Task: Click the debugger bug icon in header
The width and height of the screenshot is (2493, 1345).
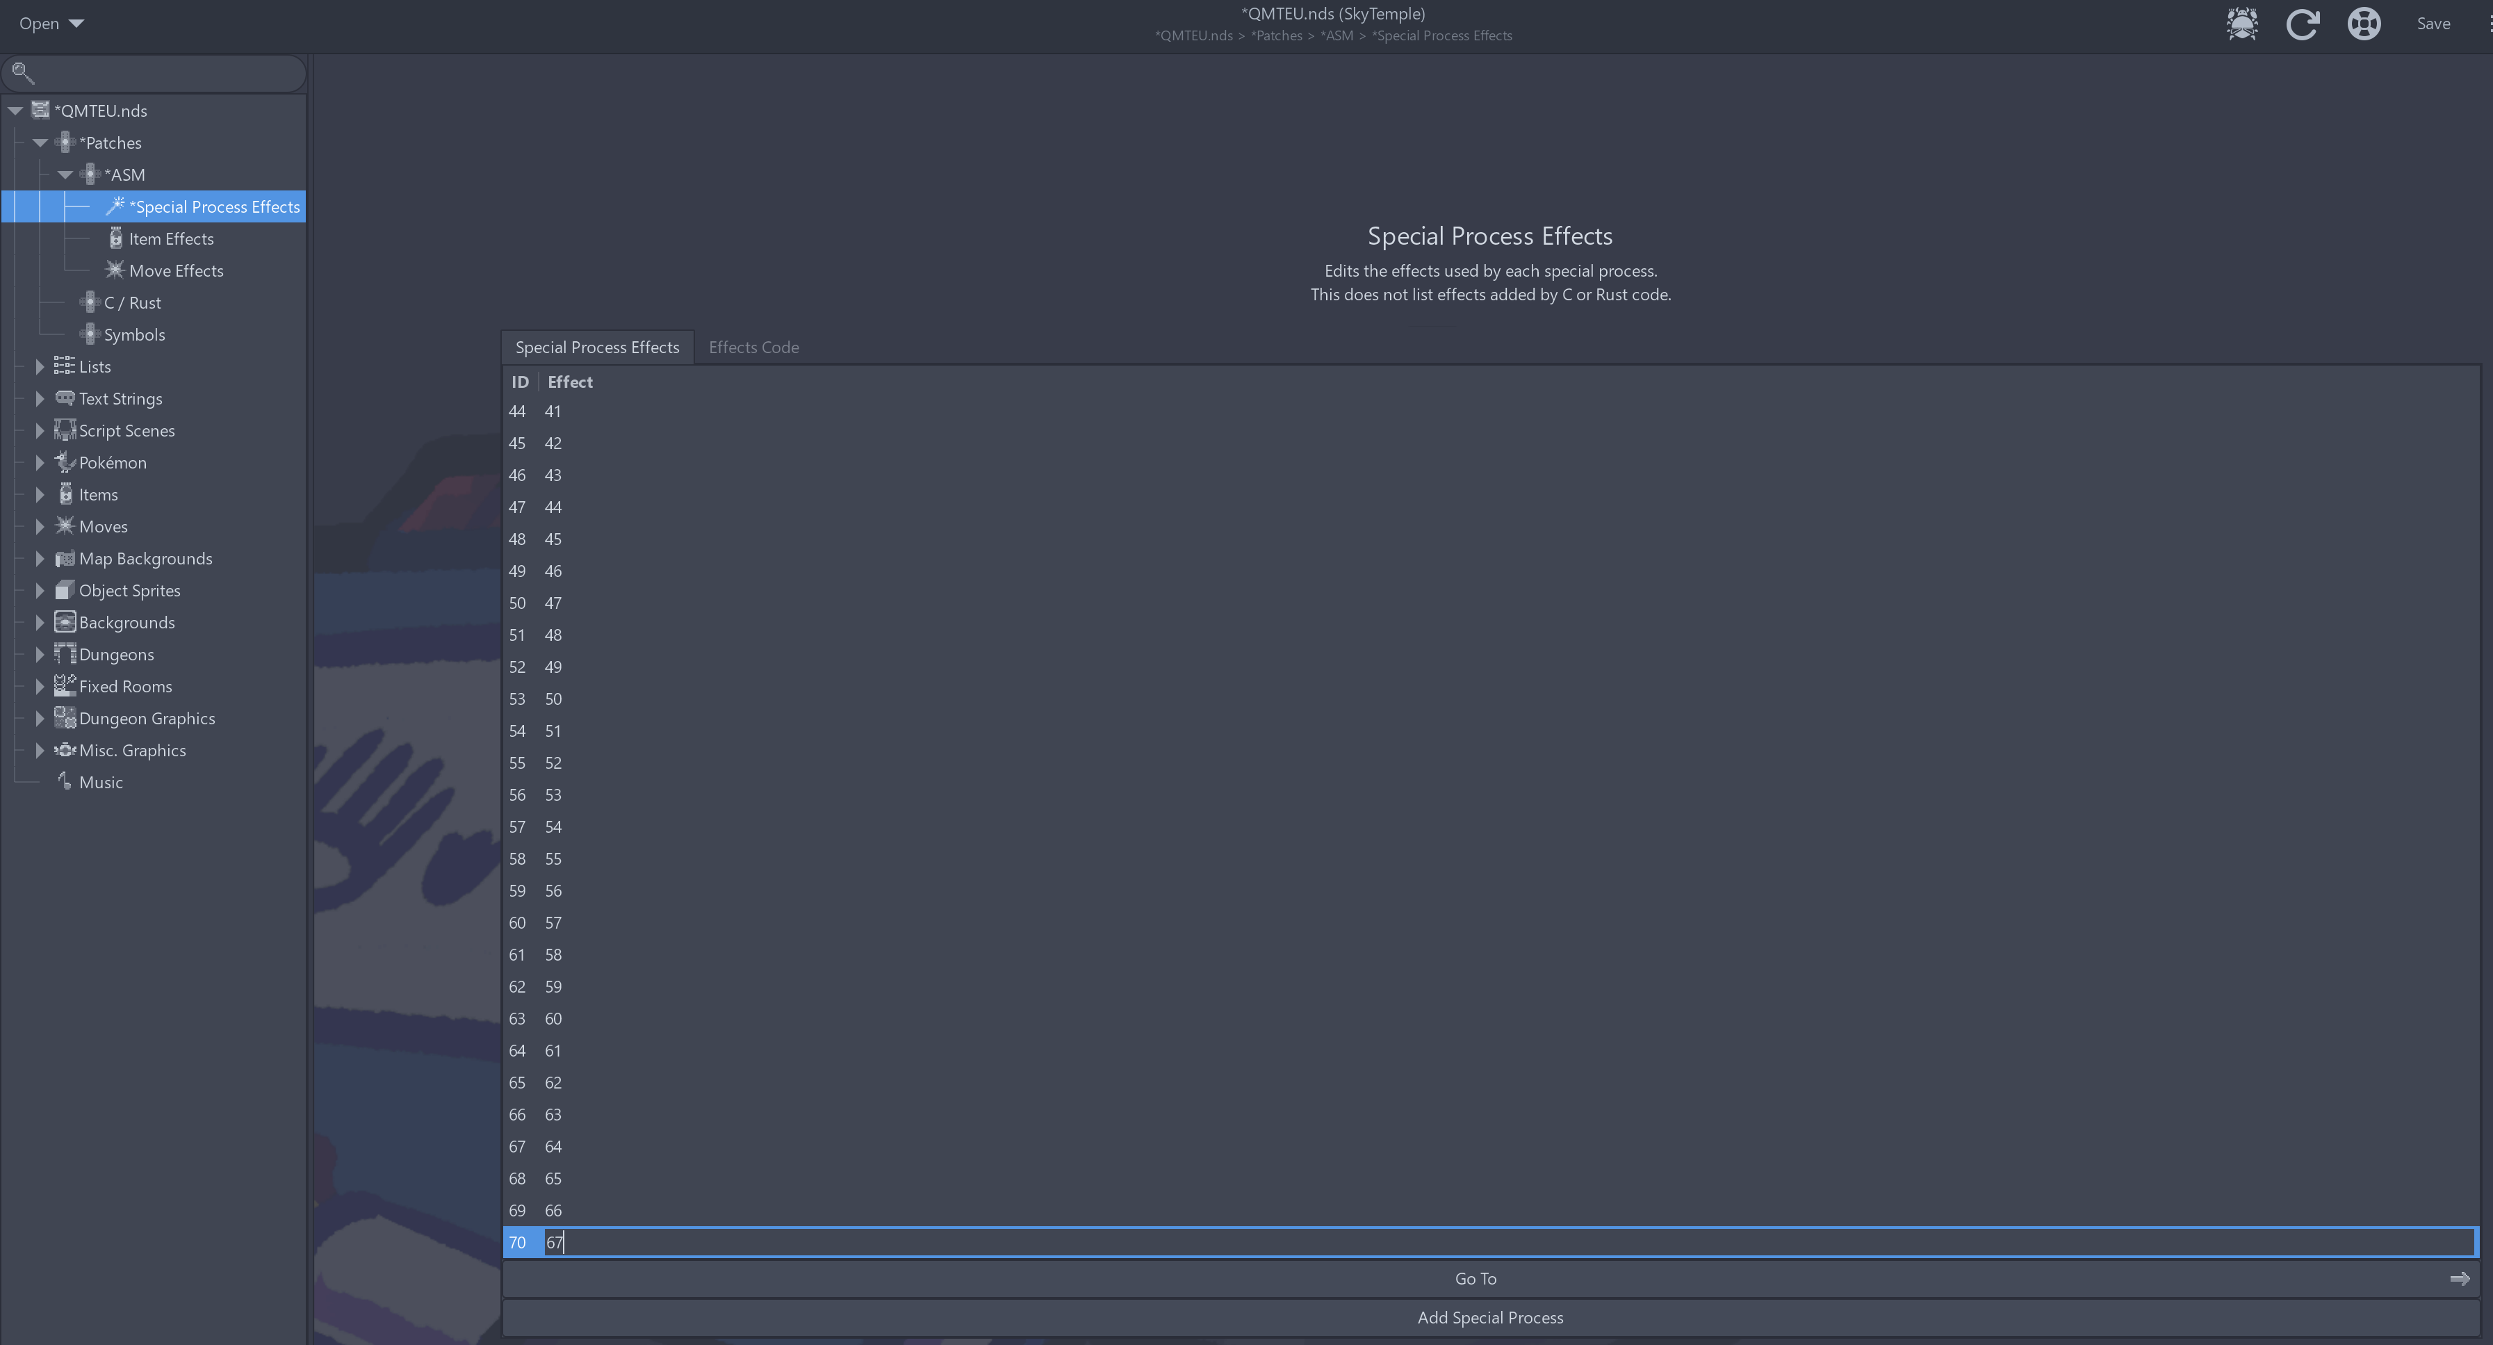Action: pos(2241,23)
